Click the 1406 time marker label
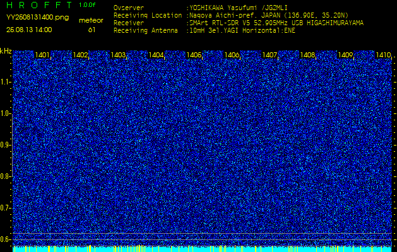 (x=232, y=55)
